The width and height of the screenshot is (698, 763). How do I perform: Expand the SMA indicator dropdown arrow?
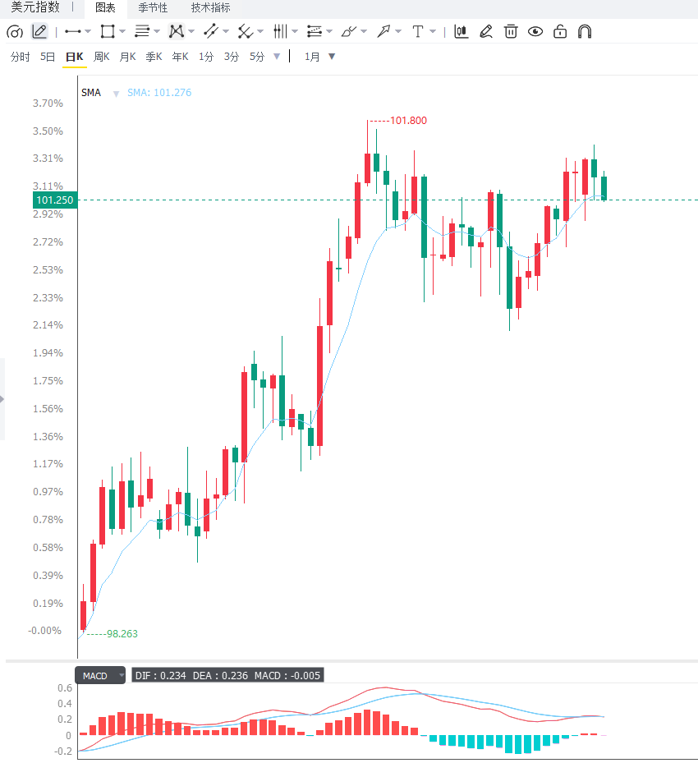click(116, 94)
